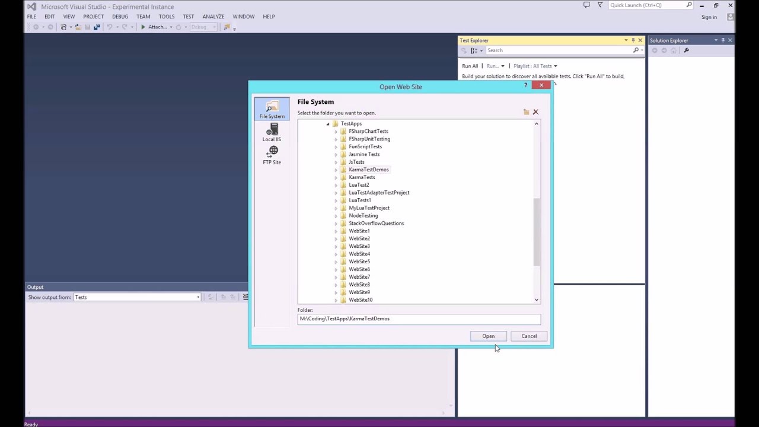Pin the Test Explorer panel
Image resolution: width=759 pixels, height=427 pixels.
click(x=633, y=40)
